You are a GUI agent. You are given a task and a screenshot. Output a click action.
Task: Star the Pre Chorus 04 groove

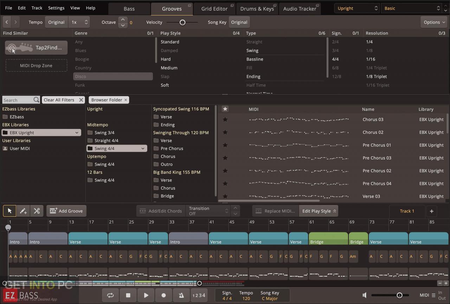coord(225,183)
